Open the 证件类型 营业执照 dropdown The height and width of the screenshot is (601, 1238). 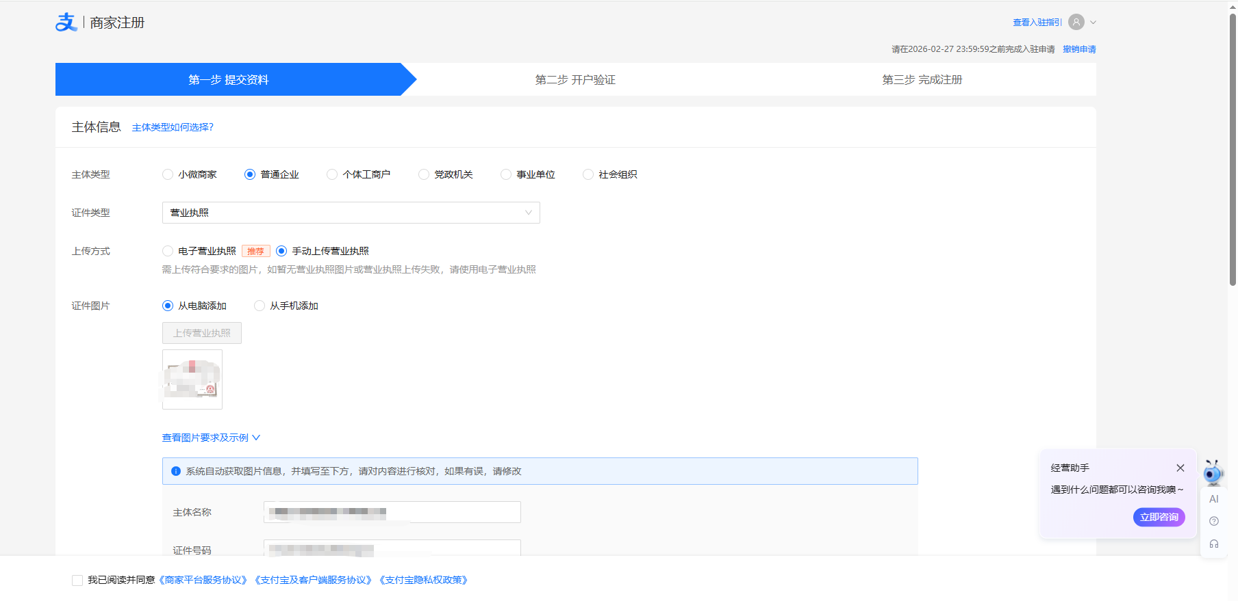(351, 213)
